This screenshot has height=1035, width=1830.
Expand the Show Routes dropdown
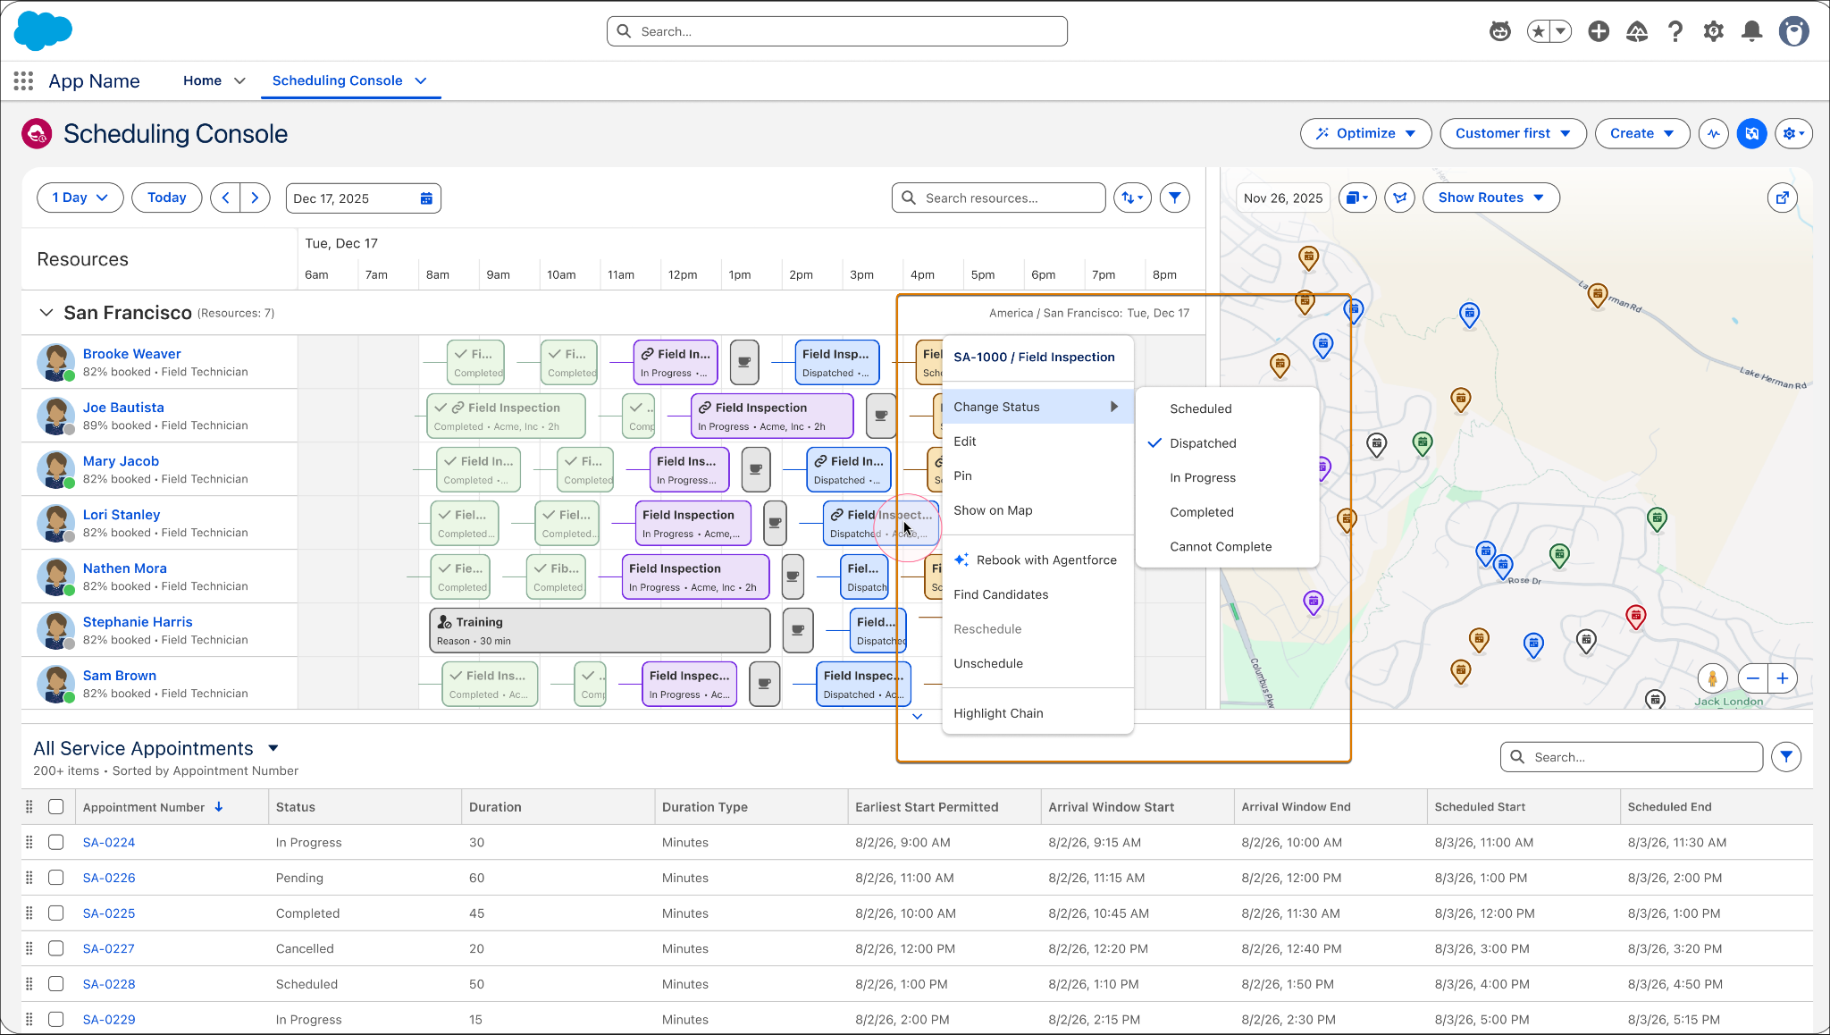point(1490,198)
